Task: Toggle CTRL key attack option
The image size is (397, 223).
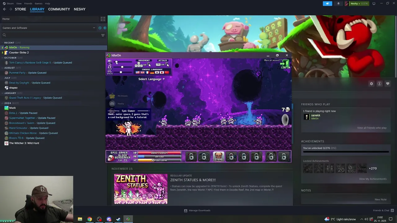Action: click(158, 65)
